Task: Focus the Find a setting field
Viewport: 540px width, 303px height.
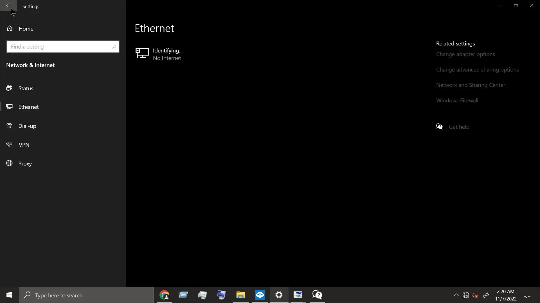Action: coord(59,47)
